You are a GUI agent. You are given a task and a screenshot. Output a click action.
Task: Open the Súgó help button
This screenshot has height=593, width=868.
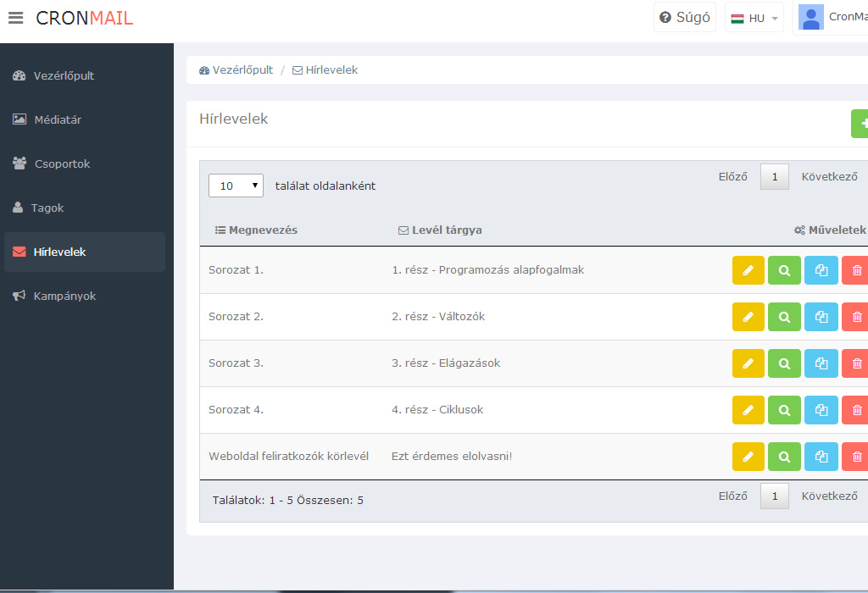click(x=685, y=17)
